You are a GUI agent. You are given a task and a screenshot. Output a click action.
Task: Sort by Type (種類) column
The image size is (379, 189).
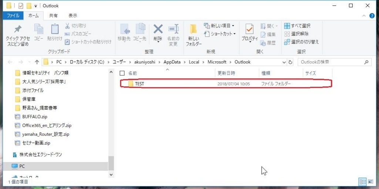[x=266, y=73]
